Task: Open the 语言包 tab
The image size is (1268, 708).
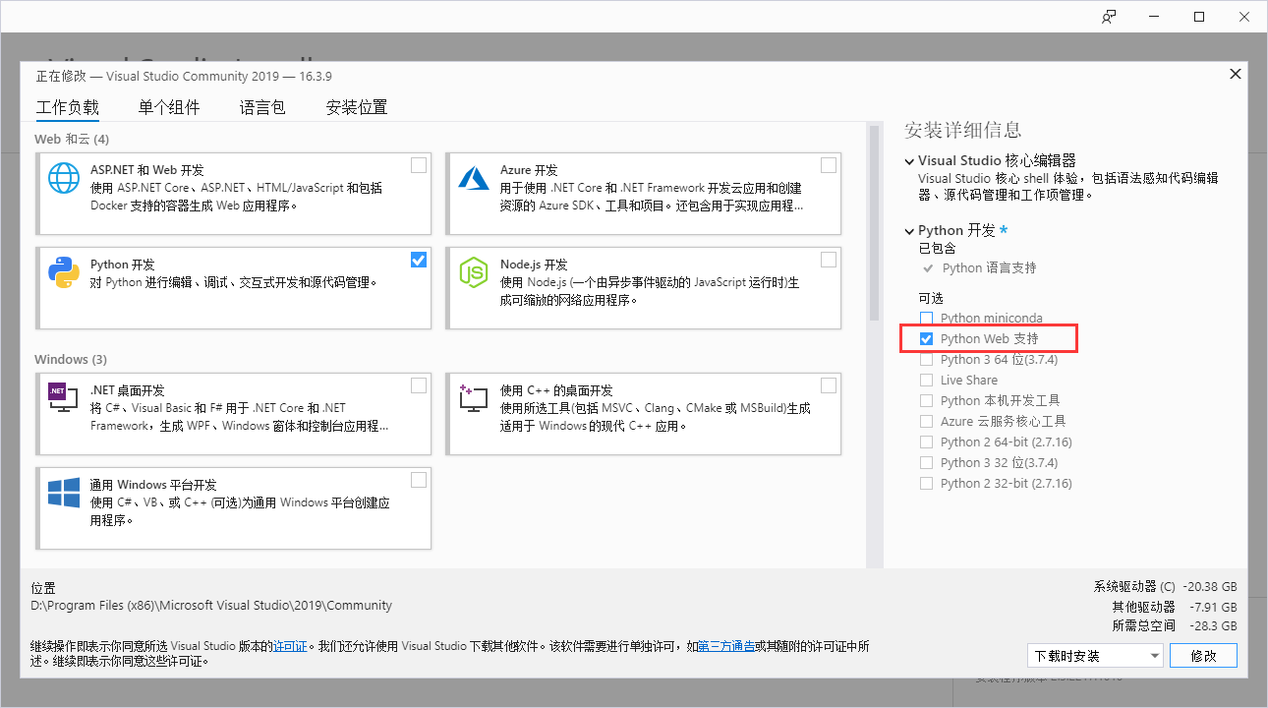Action: coord(262,108)
